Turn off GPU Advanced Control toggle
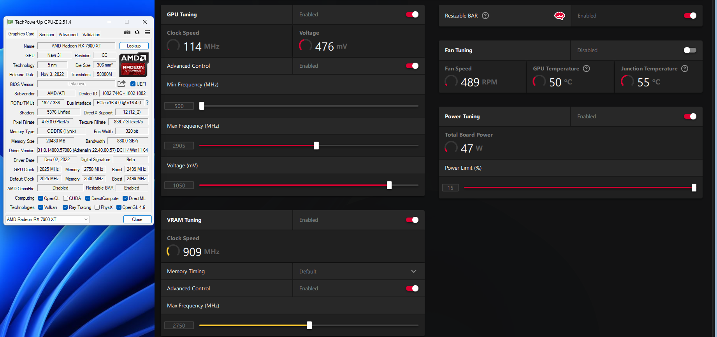This screenshot has width=717, height=337. click(412, 66)
